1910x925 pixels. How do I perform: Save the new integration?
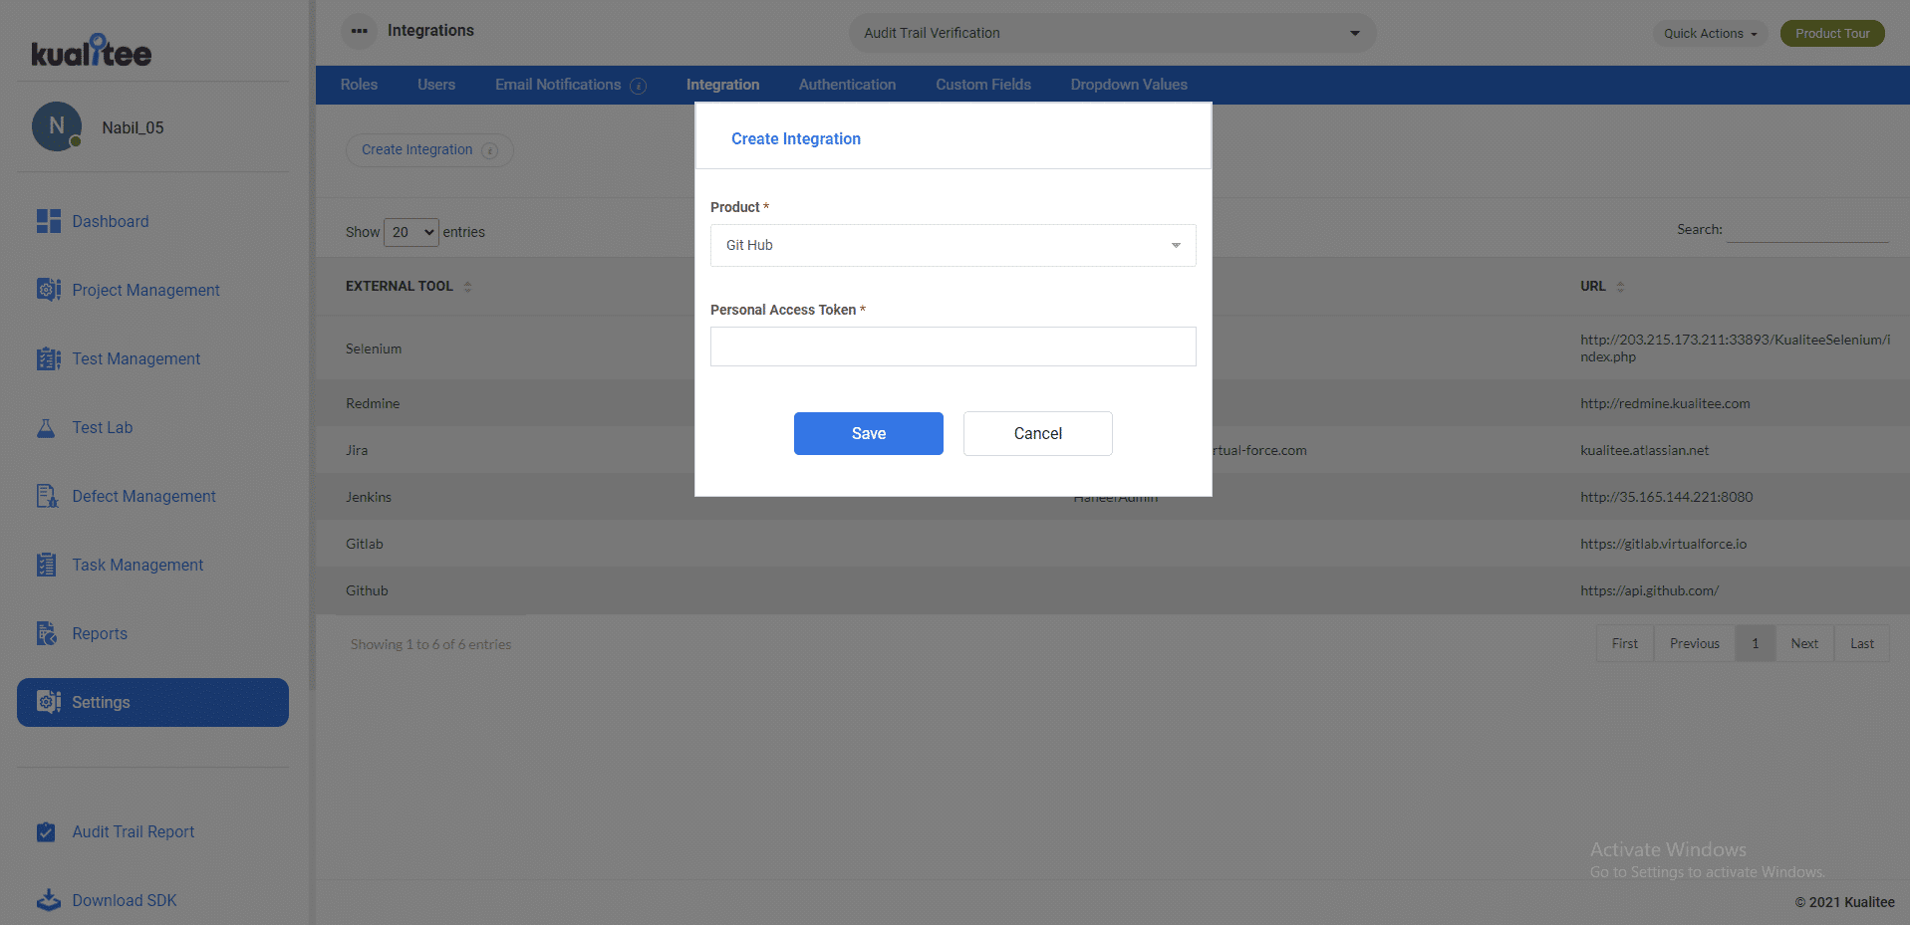pyautogui.click(x=868, y=433)
